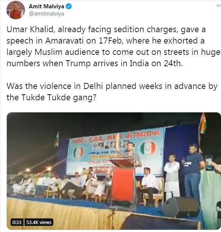Visit the @amitmalviya handle
The width and height of the screenshot is (221, 232).
(x=47, y=14)
